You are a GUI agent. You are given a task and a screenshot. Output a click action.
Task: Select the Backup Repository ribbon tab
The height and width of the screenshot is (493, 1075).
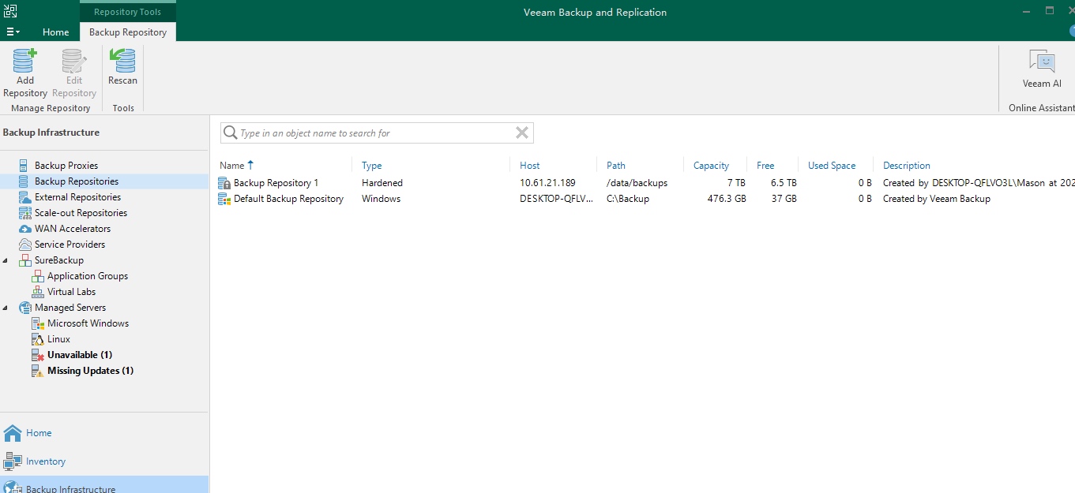coord(128,32)
